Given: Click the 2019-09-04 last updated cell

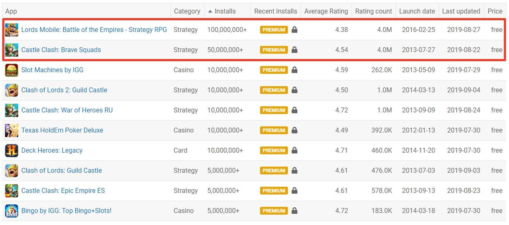Looking at the screenshot, I should point(464,90).
